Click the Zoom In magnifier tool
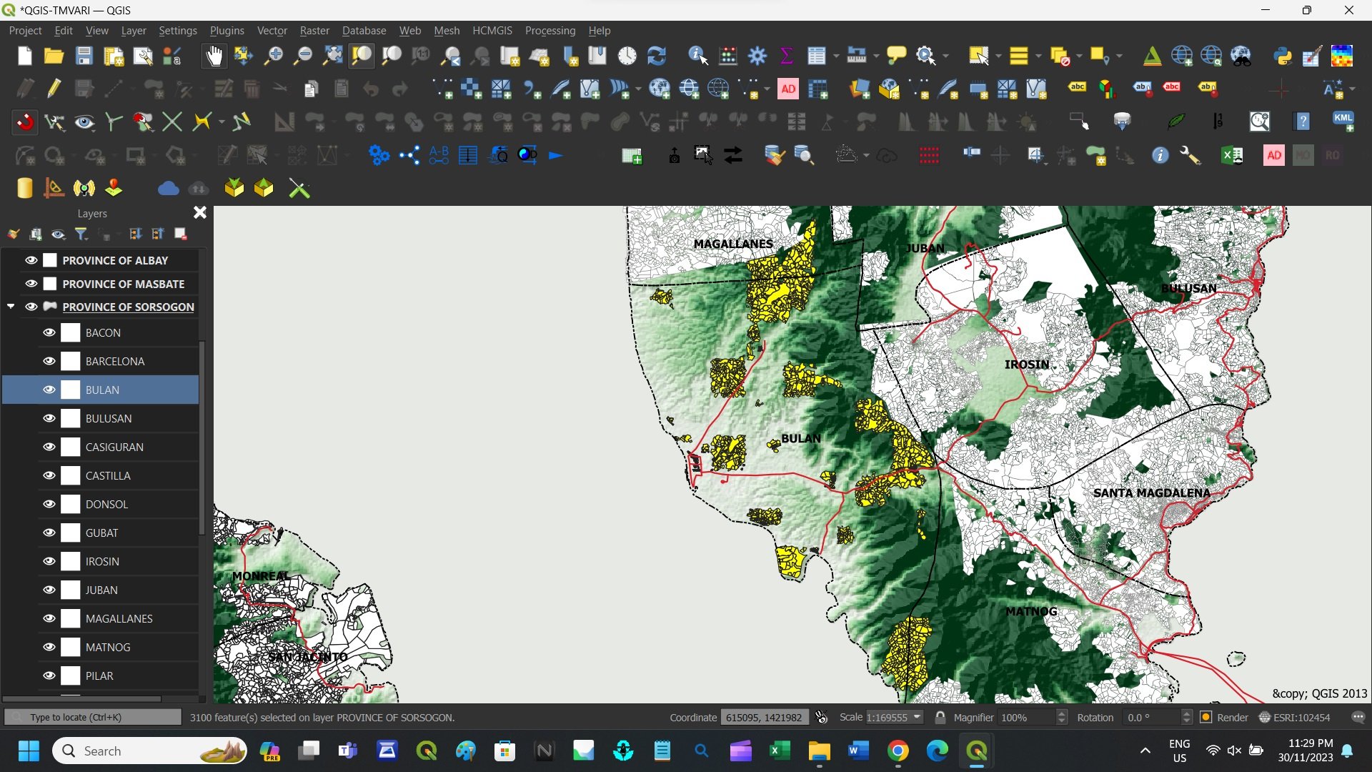 [273, 56]
